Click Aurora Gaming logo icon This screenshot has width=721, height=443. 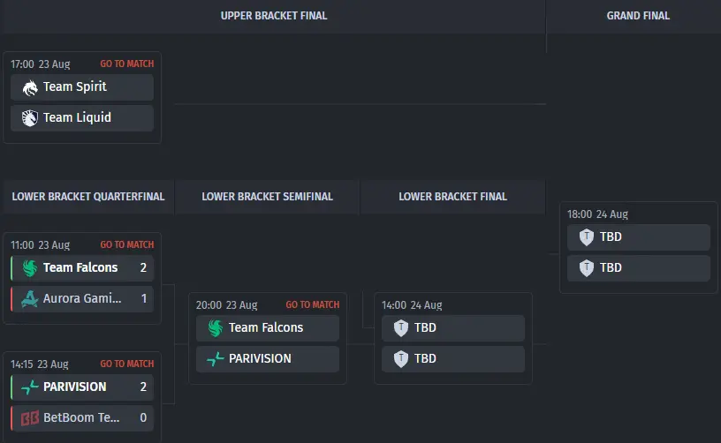(30, 299)
